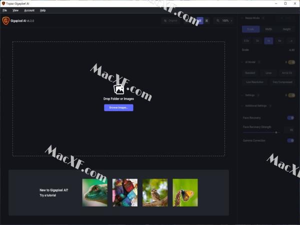Select the Height resize mode
Screen dimensions: 300x225
[x=286, y=29]
